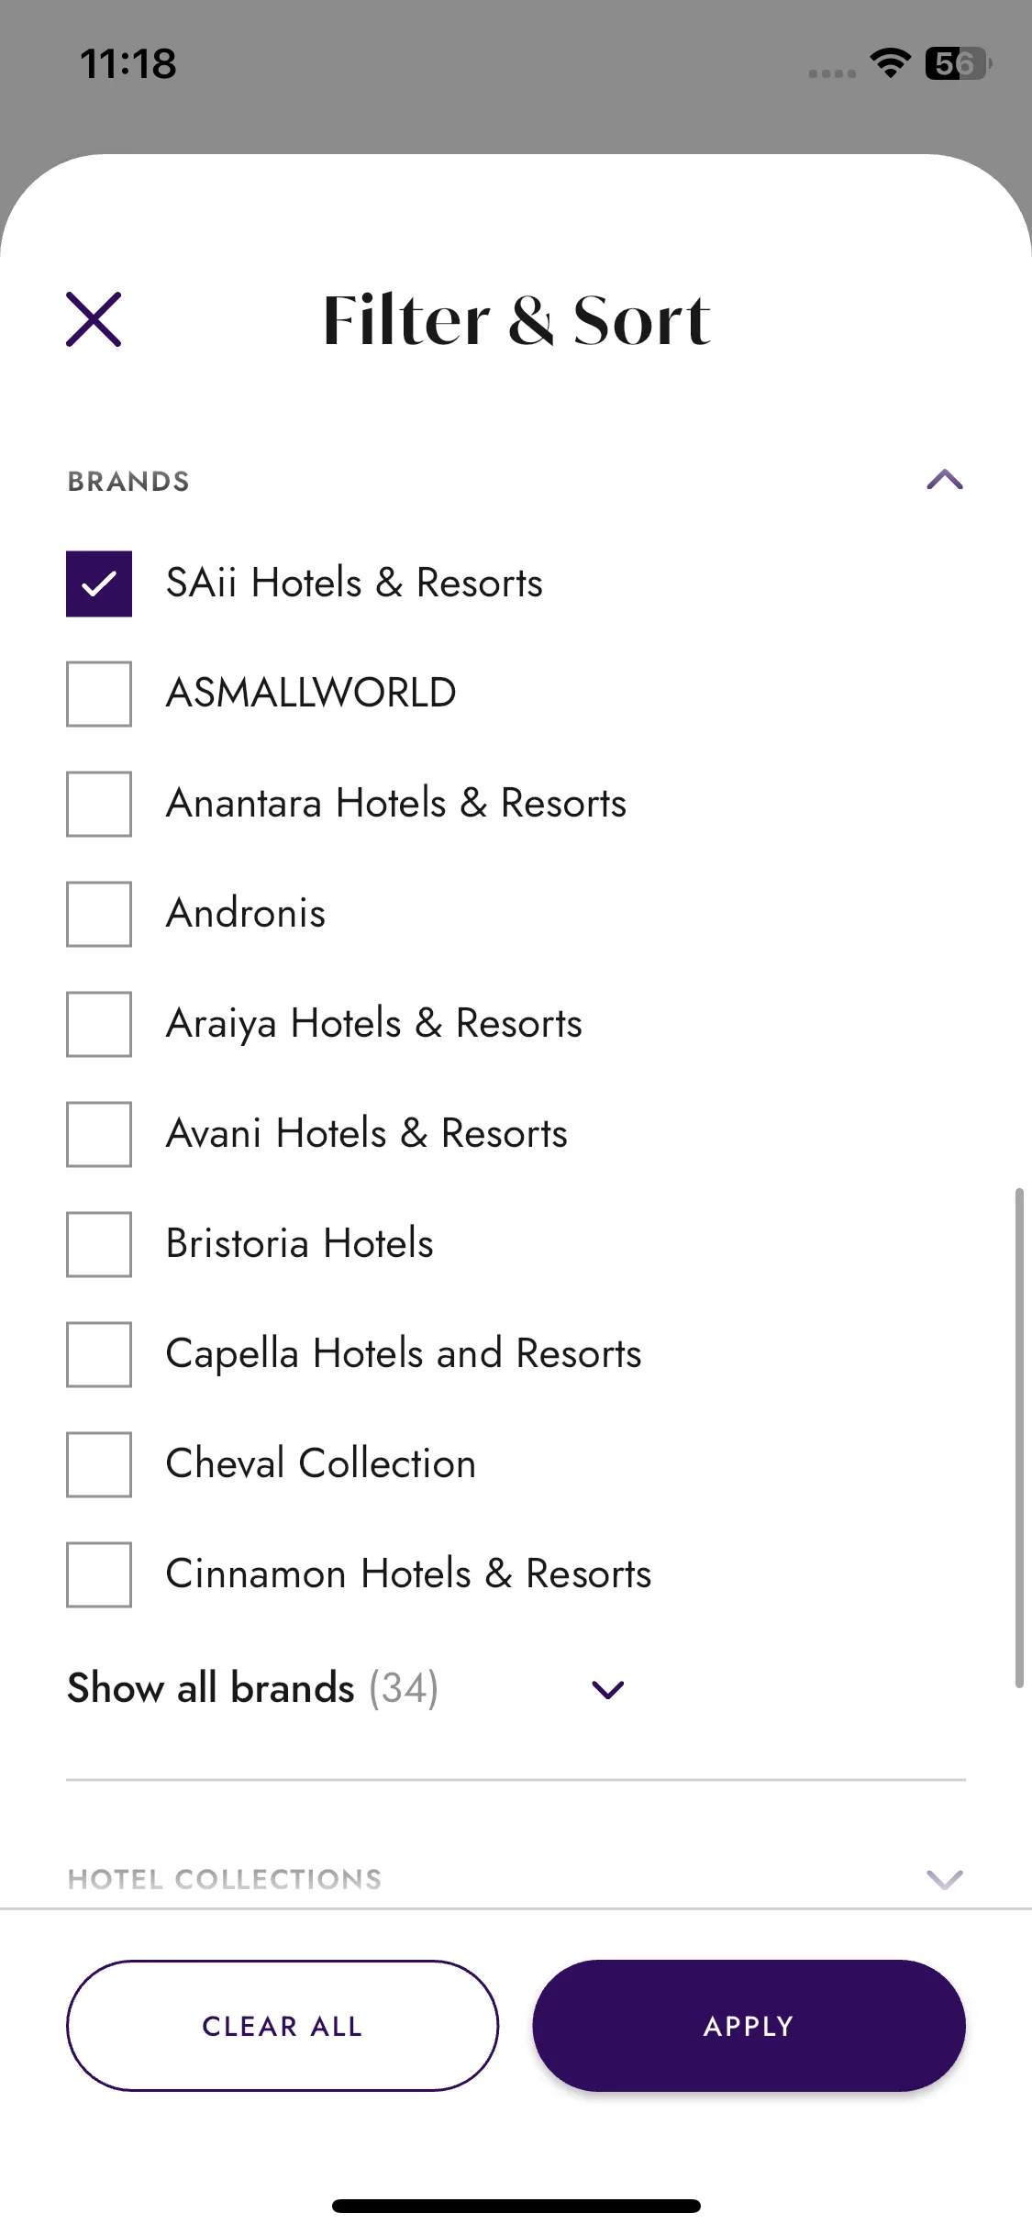
Task: Expand the Hotel Collections section
Action: coord(225,1879)
